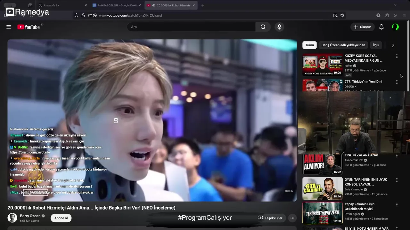410x230 pixels.
Task: Open options for 777: Türkiye'nin Yeni Dini
Action: tap(397, 82)
